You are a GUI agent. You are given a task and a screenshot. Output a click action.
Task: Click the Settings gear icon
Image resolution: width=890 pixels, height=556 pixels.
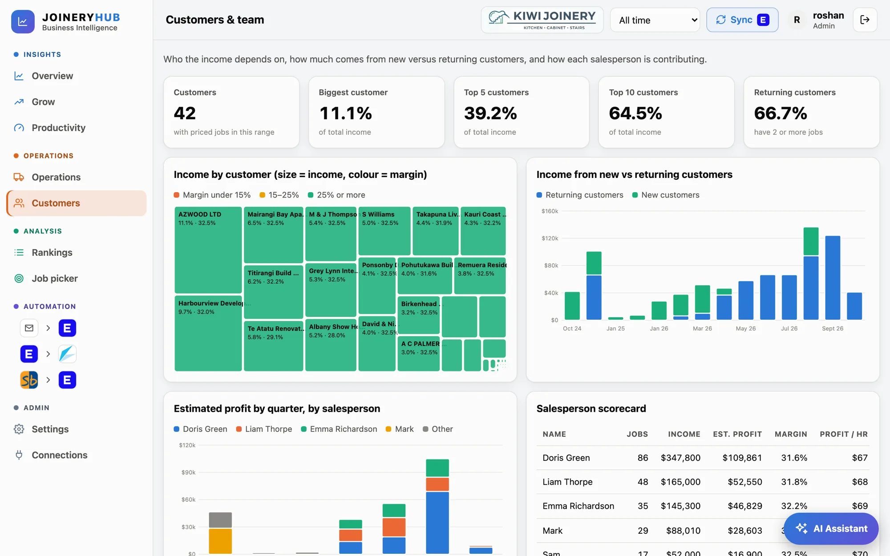click(19, 429)
